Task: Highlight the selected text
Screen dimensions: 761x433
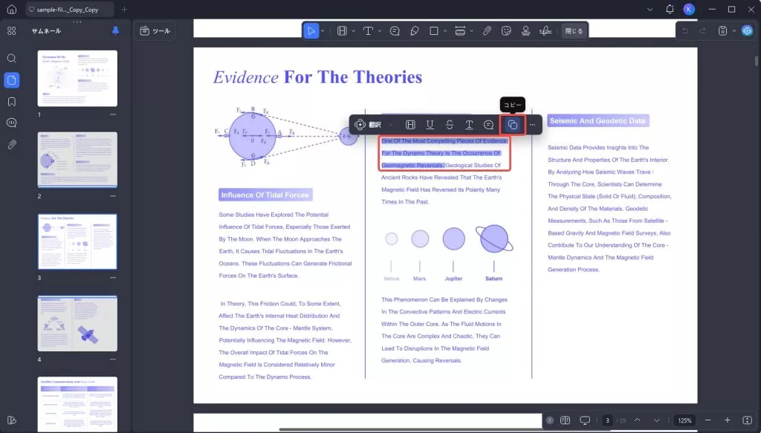Action: pyautogui.click(x=410, y=125)
